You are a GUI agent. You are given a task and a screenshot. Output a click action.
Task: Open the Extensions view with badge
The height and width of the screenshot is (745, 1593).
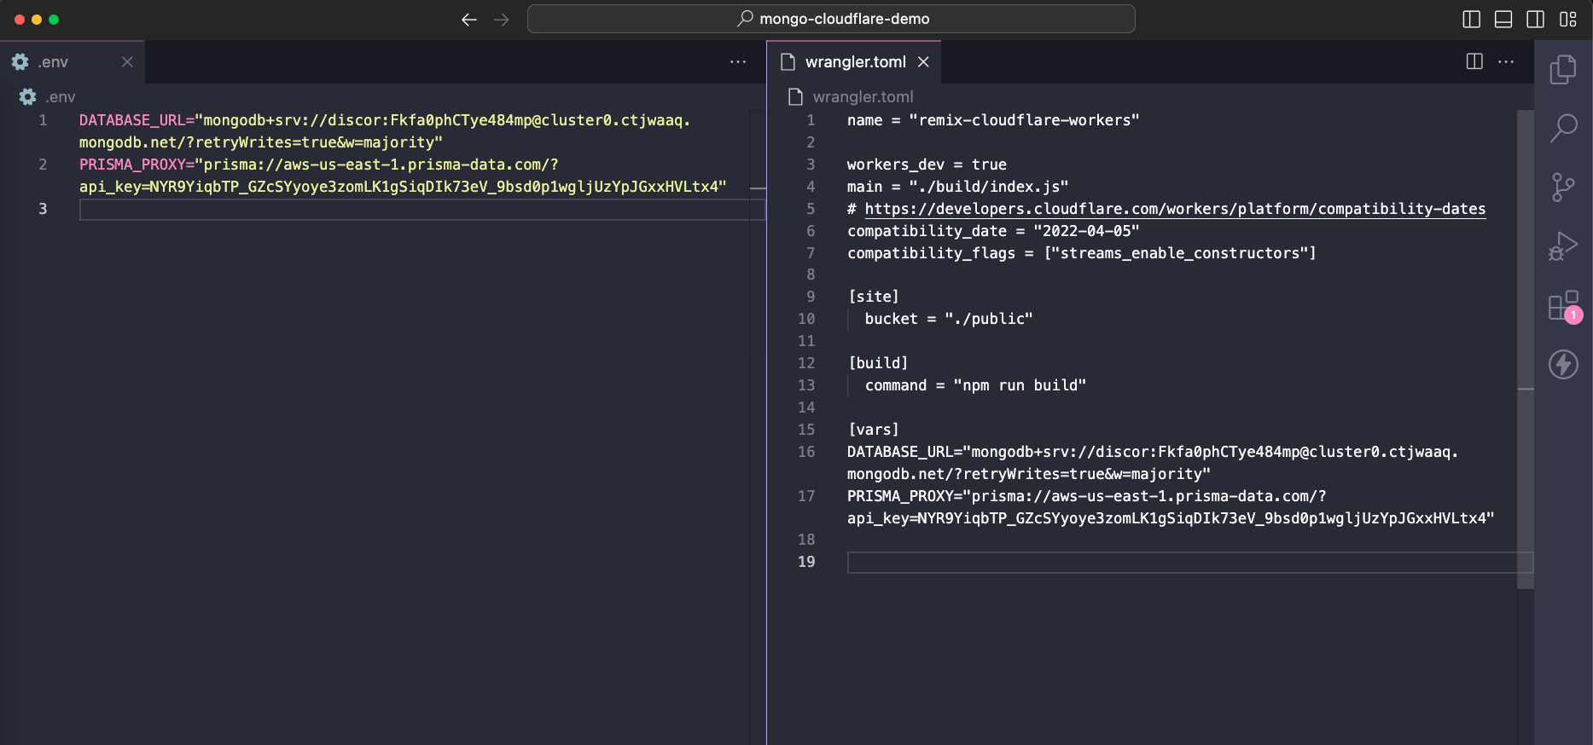tap(1565, 306)
